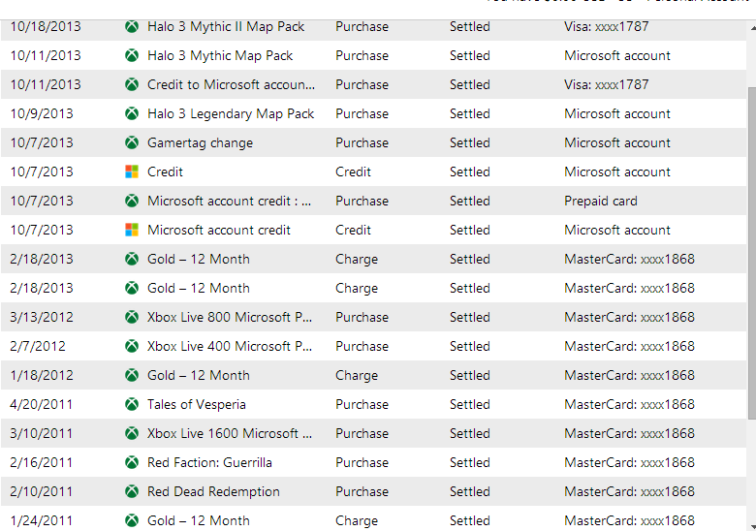This screenshot has height=531, width=756.
Task: Click Gold – 12 Month in 1/18/2012 row
Action: (x=199, y=375)
